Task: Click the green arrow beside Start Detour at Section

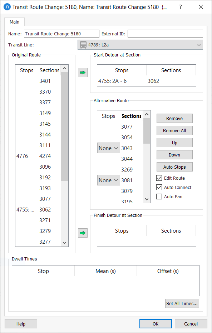Action: [x=83, y=73]
